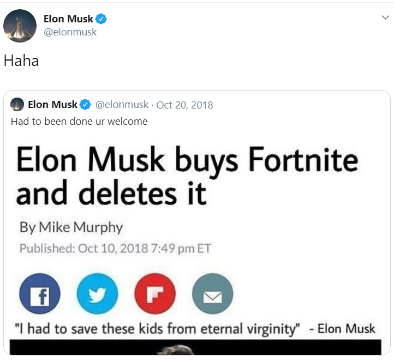Open the @elonmusk handle under the top name

[70, 32]
